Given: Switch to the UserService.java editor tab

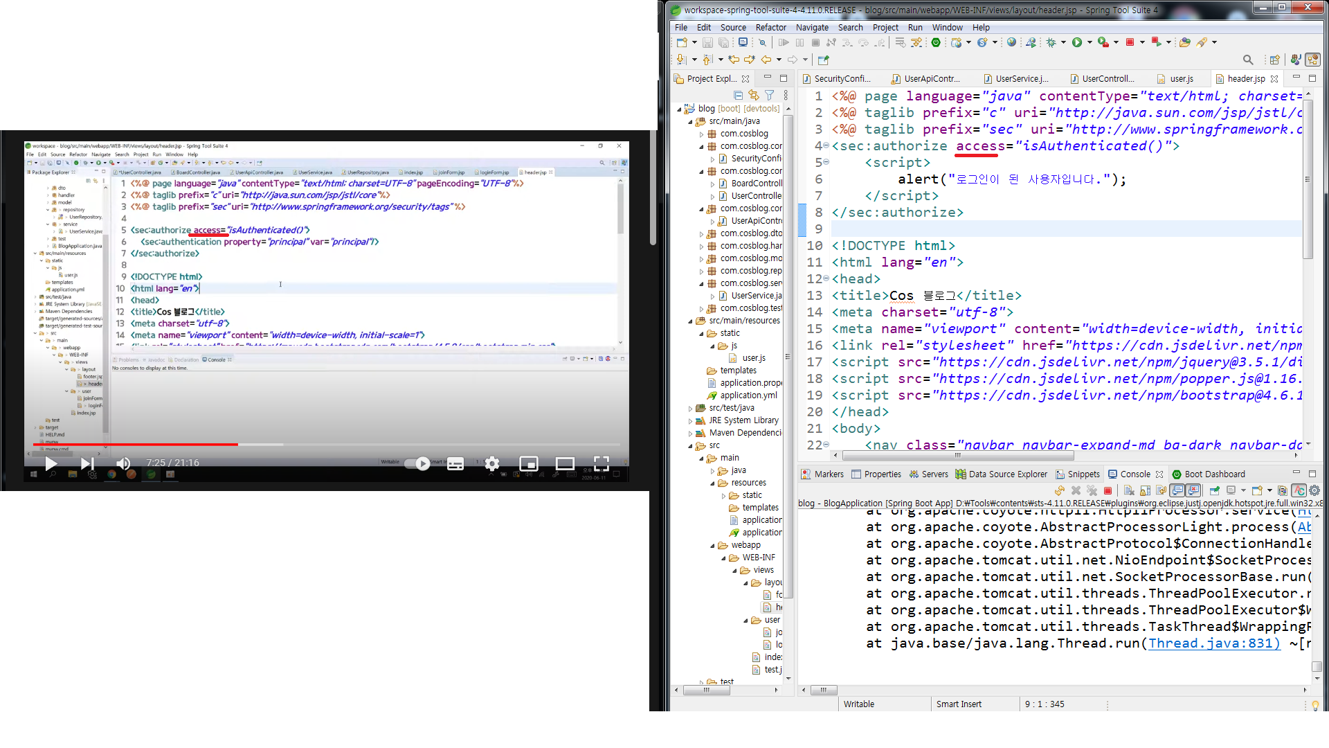Looking at the screenshot, I should pyautogui.click(x=1021, y=79).
